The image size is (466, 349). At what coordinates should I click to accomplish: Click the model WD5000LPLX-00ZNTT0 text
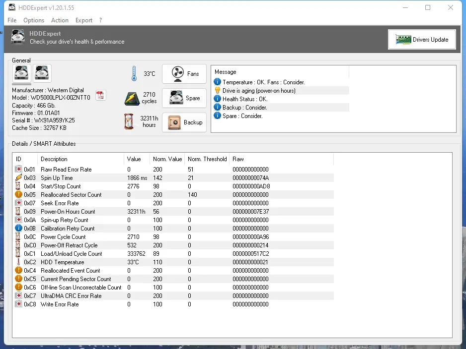(60, 98)
